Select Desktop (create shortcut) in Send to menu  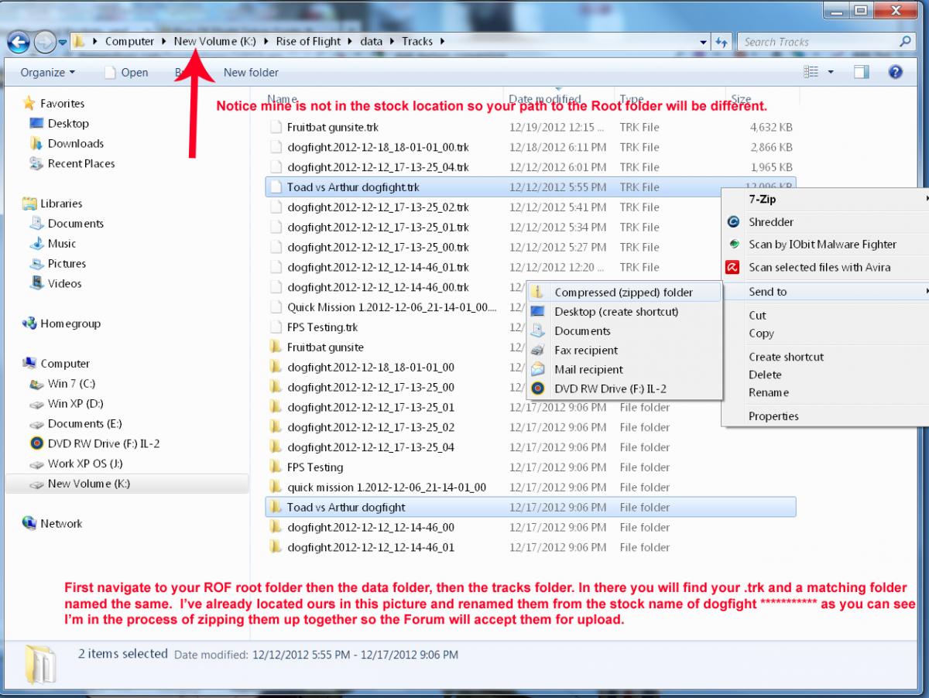click(x=624, y=312)
